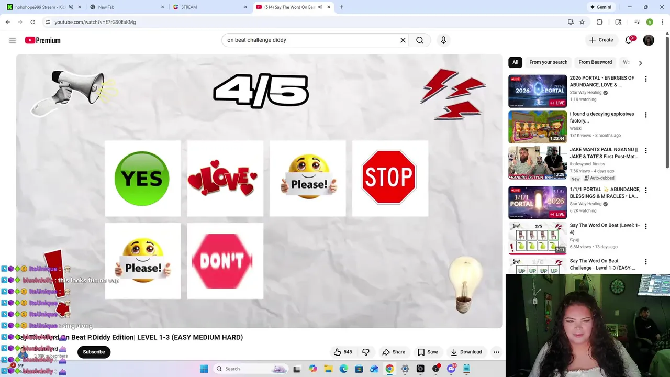670x377 pixels.
Task: Open Chrome profile 'h' avatar
Action: pyautogui.click(x=650, y=22)
